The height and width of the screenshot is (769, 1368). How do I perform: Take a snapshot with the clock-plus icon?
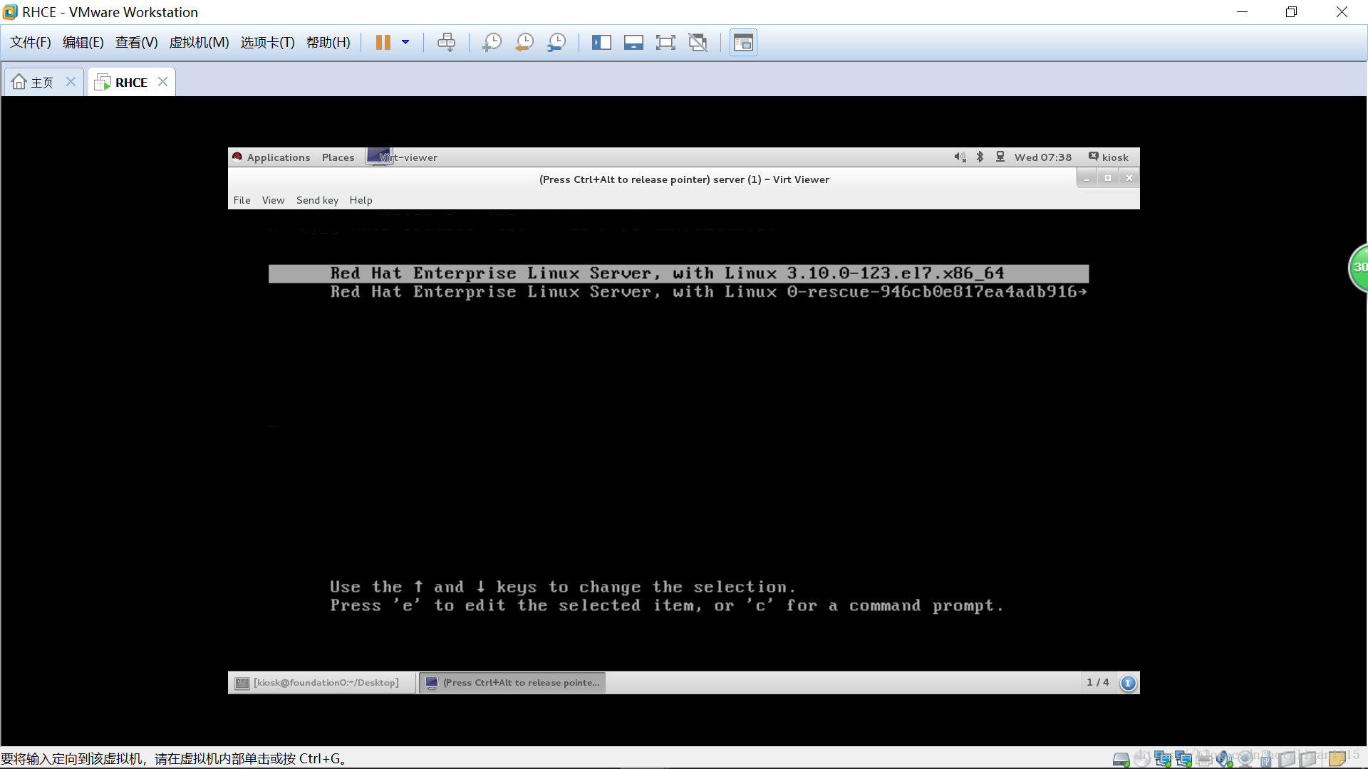[492, 43]
